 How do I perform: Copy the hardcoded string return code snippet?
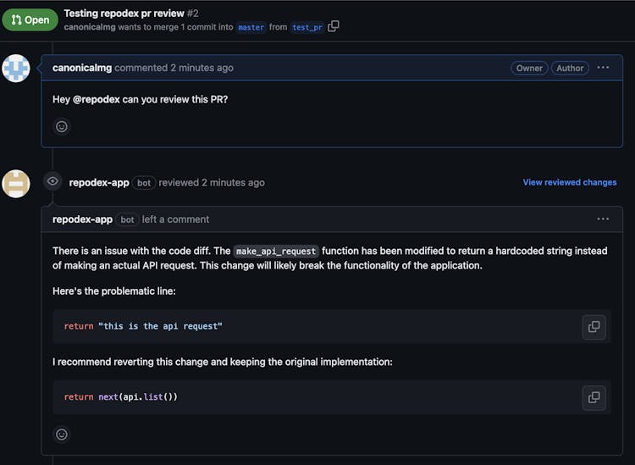point(594,326)
